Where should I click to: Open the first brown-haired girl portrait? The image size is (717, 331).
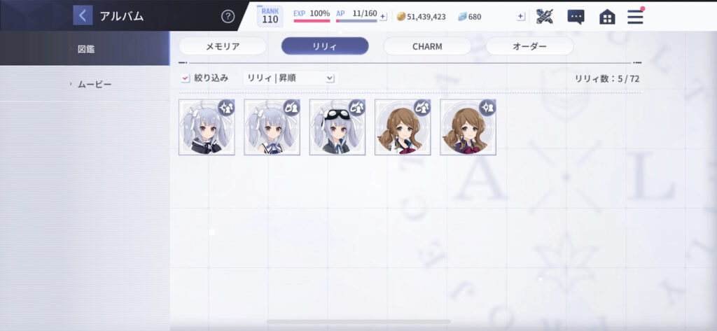(x=403, y=127)
